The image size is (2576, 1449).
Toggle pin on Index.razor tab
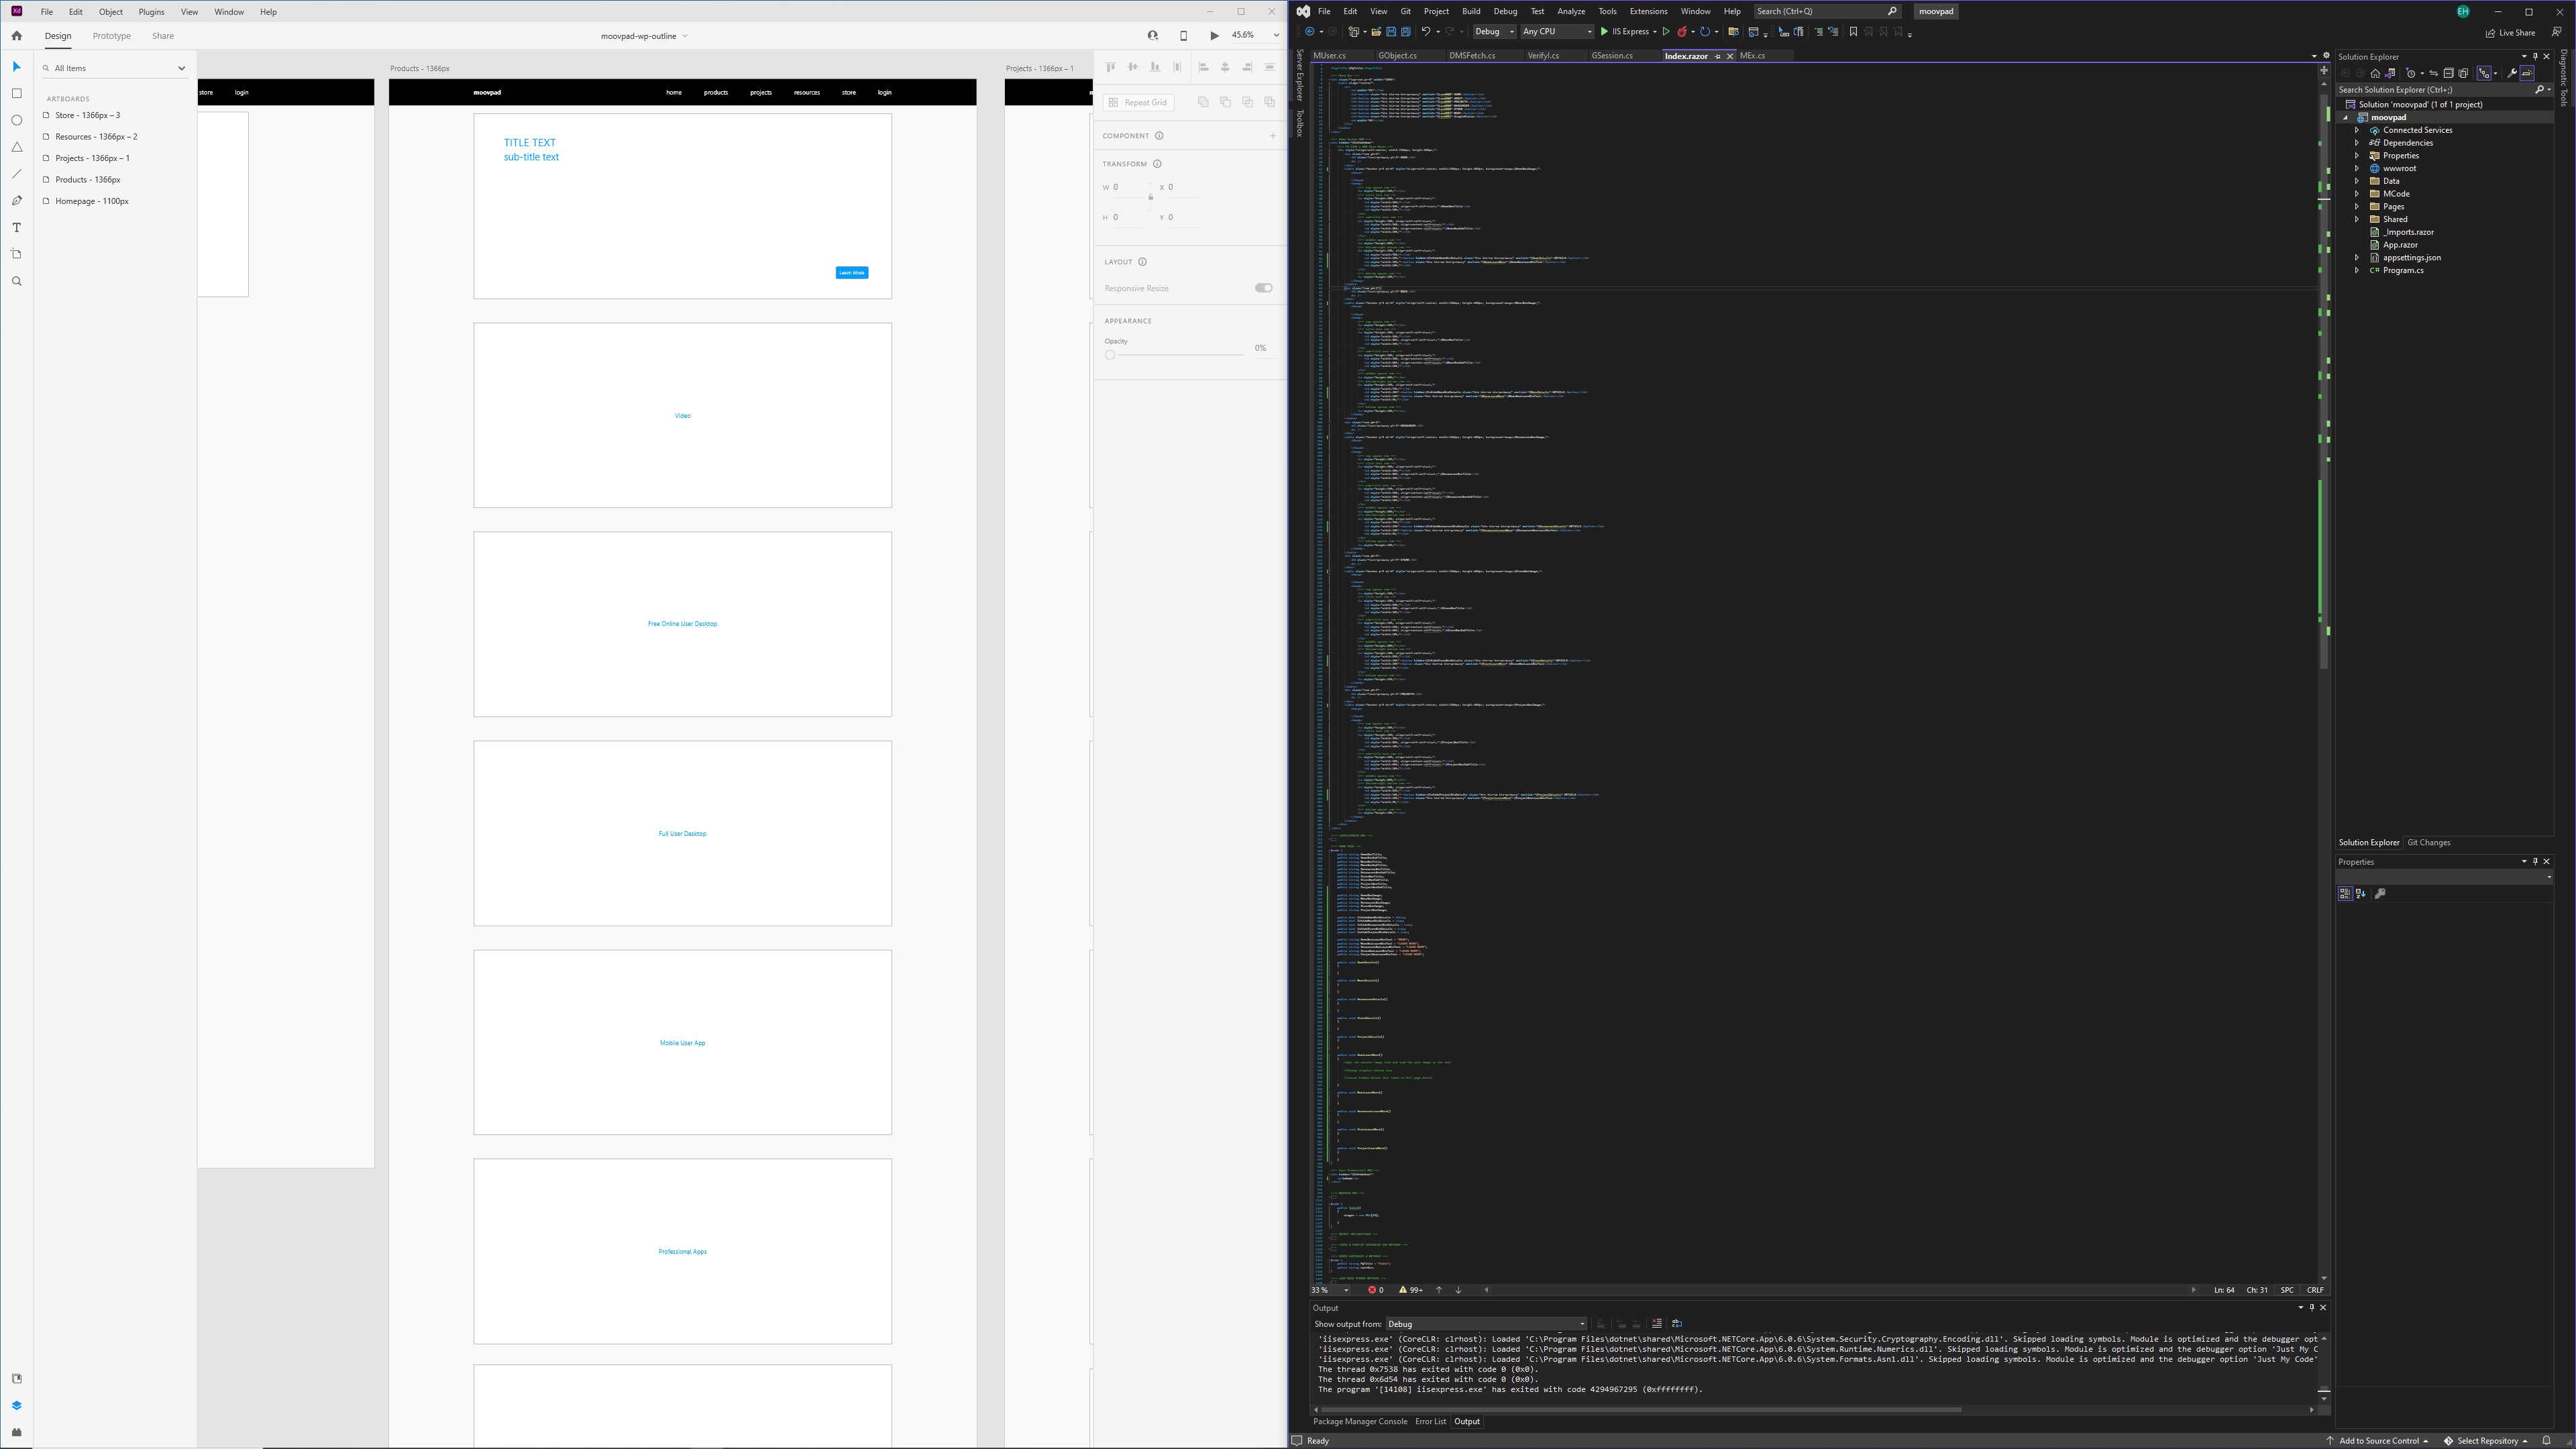tap(1718, 56)
